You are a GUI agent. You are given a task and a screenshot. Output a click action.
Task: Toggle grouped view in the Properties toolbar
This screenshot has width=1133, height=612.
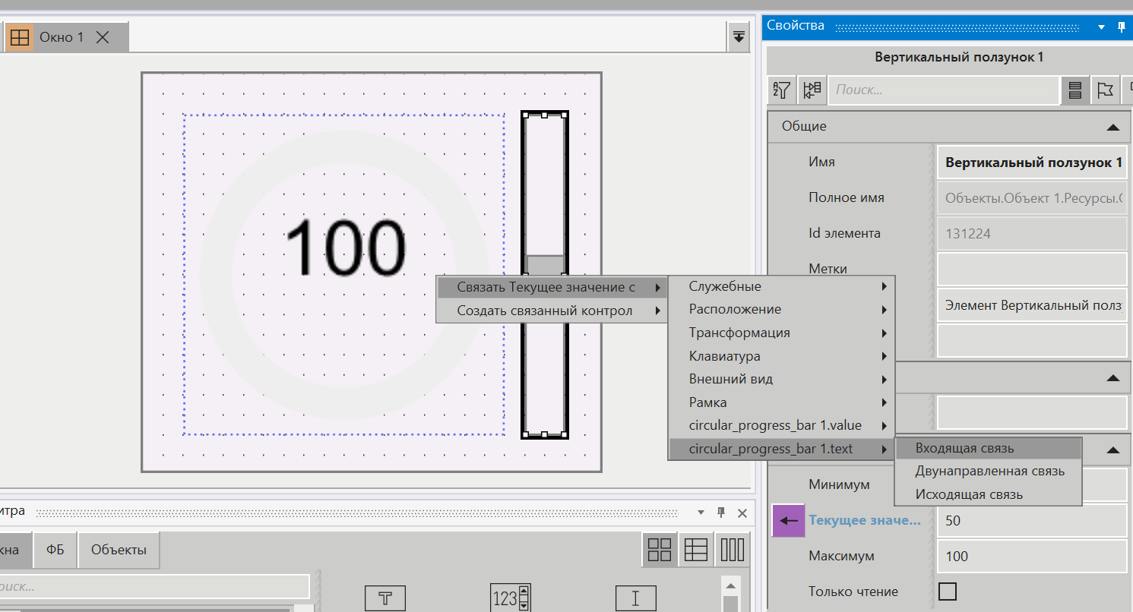[x=811, y=90]
